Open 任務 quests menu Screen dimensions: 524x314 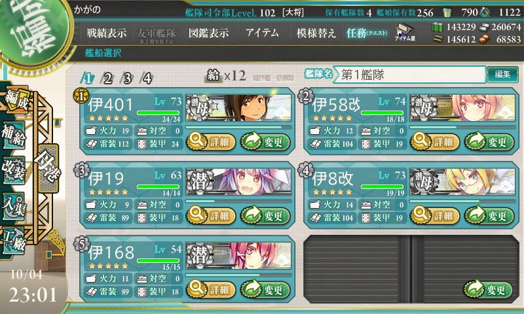click(367, 33)
